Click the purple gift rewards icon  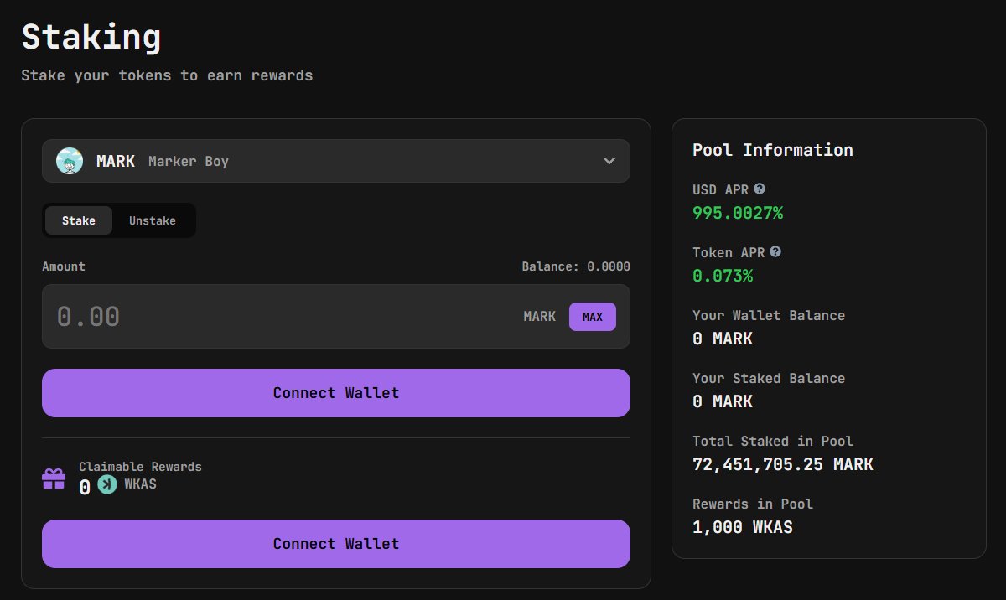pos(54,478)
